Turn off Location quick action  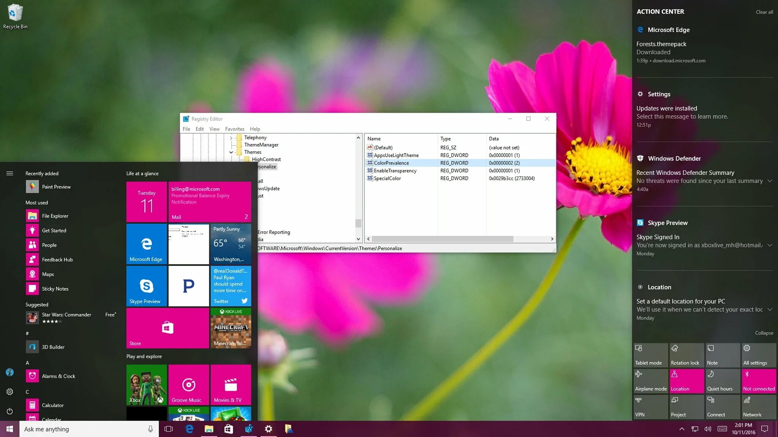click(686, 381)
